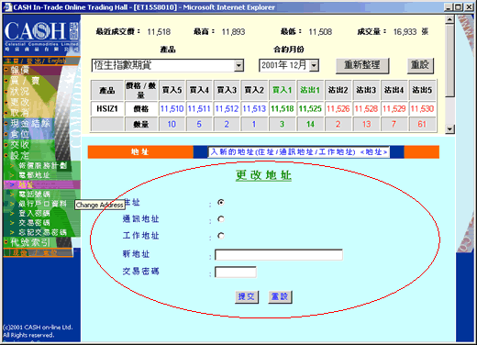Screen dimensions: 477x345
Task: Select the 工作地址 radio button
Action: (x=221, y=236)
